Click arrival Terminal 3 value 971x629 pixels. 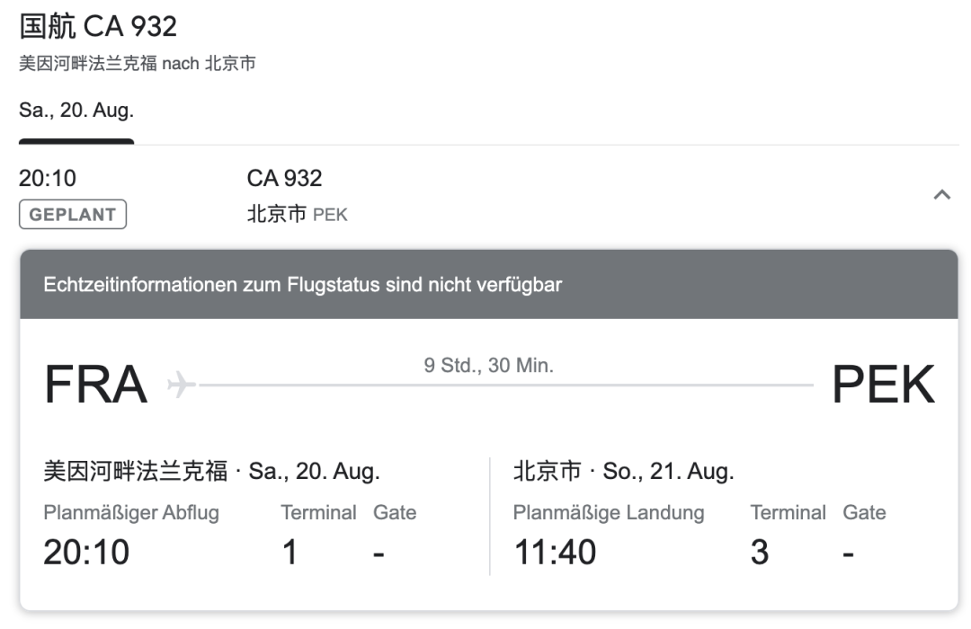click(760, 552)
